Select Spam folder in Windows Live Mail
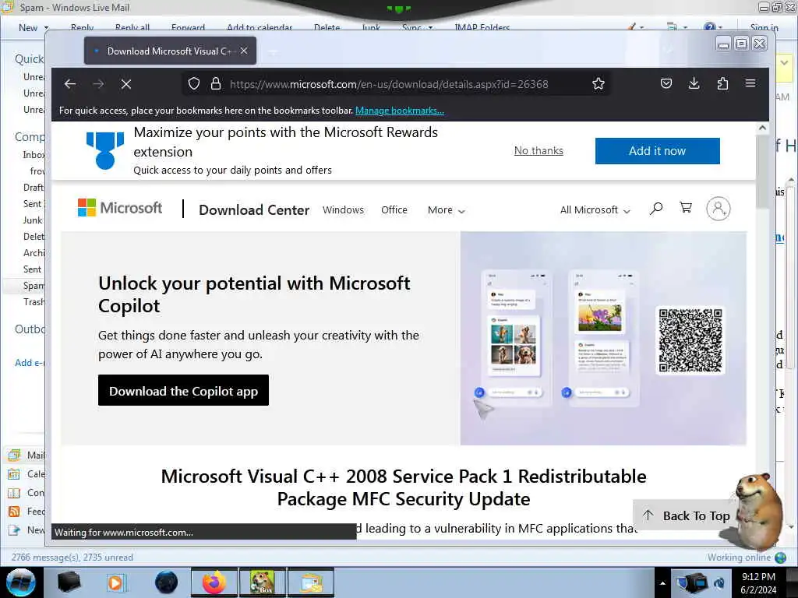 pyautogui.click(x=34, y=286)
